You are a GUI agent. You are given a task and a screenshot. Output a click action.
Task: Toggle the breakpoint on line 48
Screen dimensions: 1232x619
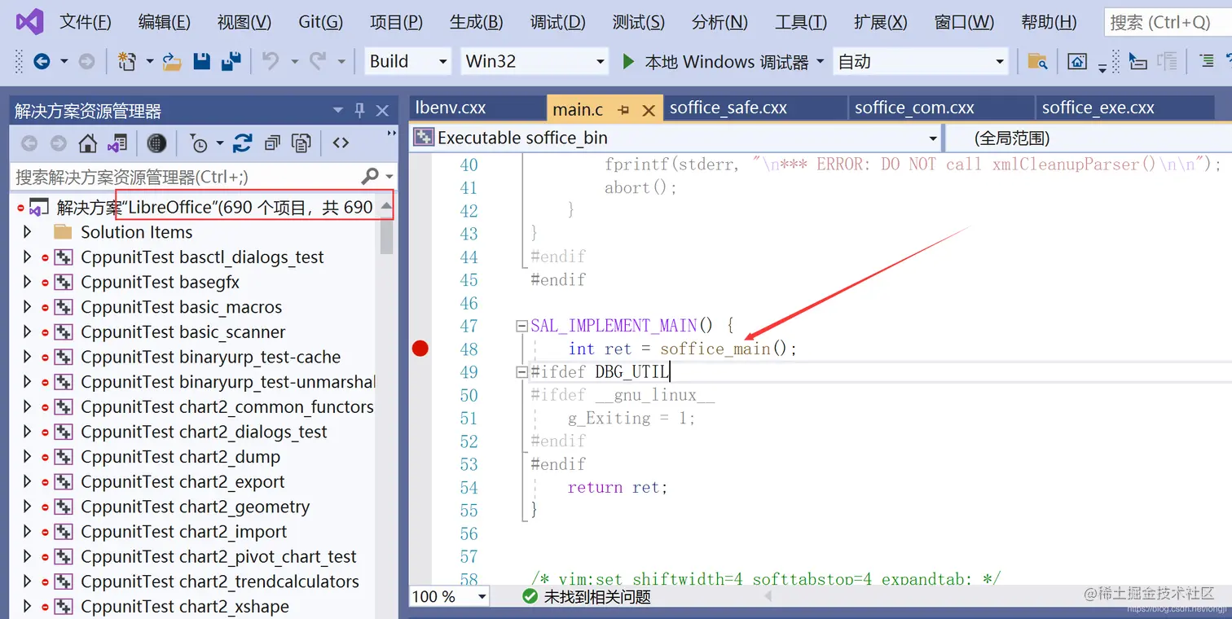click(x=420, y=348)
